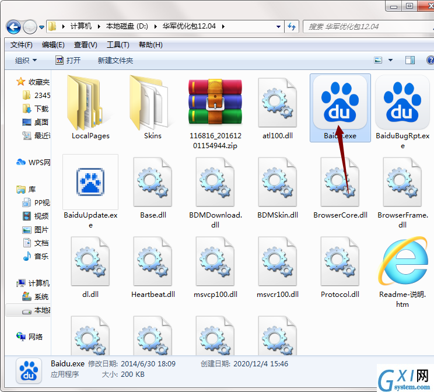Open 网络 in the navigation pane

pos(30,337)
